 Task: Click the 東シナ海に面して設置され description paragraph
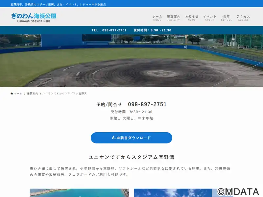click(x=130, y=171)
